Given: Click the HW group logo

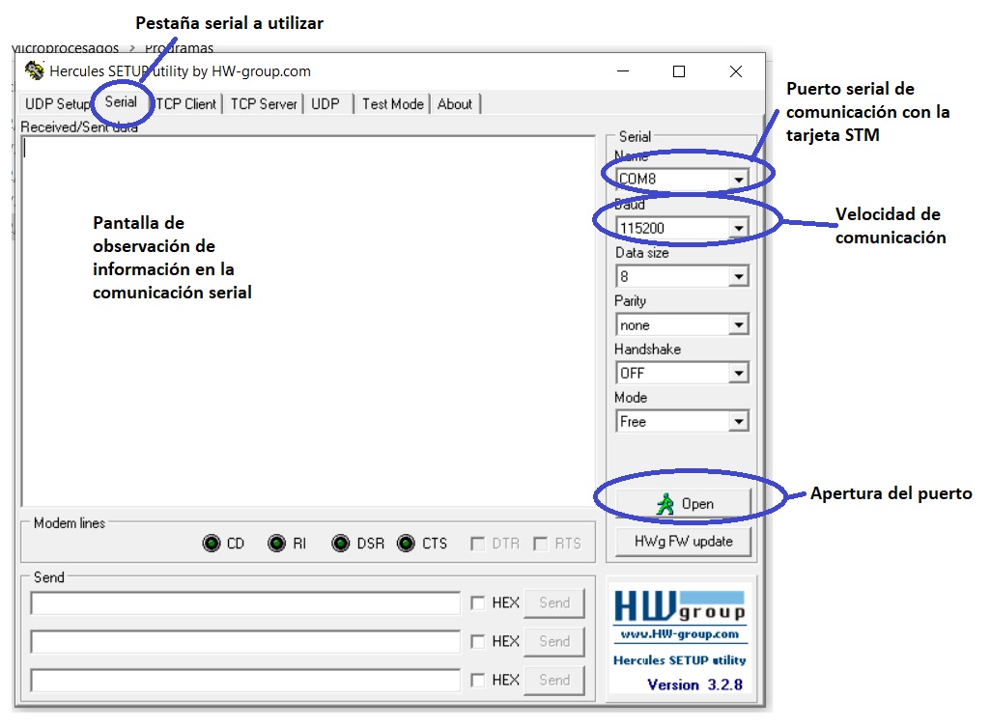Looking at the screenshot, I should (x=680, y=605).
